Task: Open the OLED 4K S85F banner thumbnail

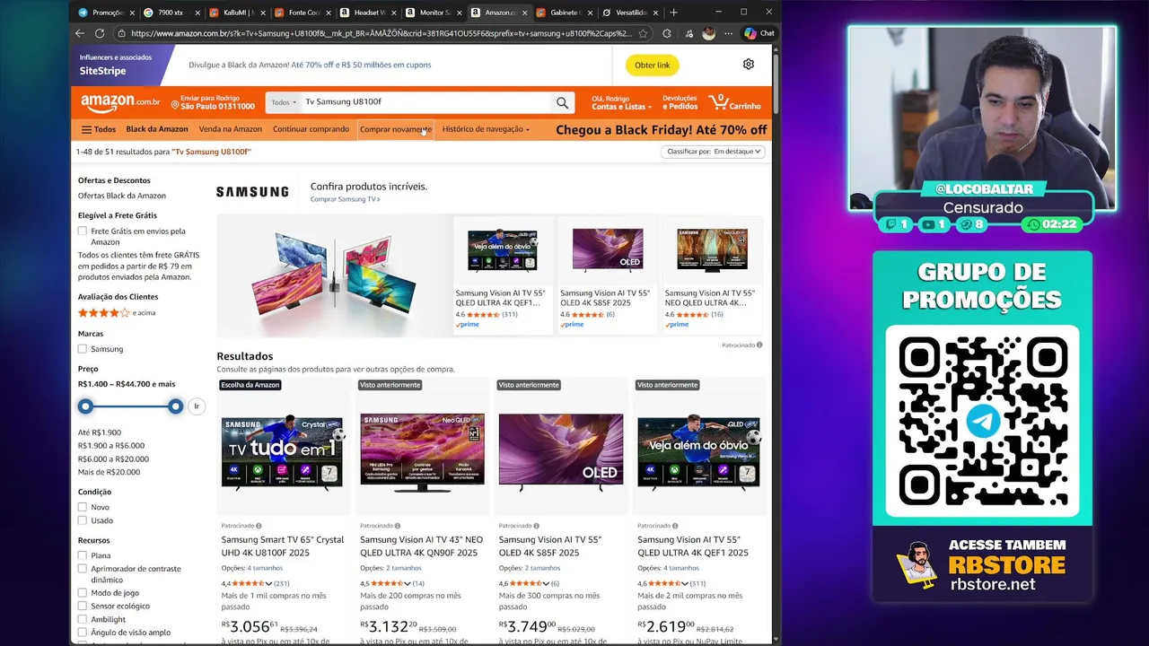Action: (608, 249)
